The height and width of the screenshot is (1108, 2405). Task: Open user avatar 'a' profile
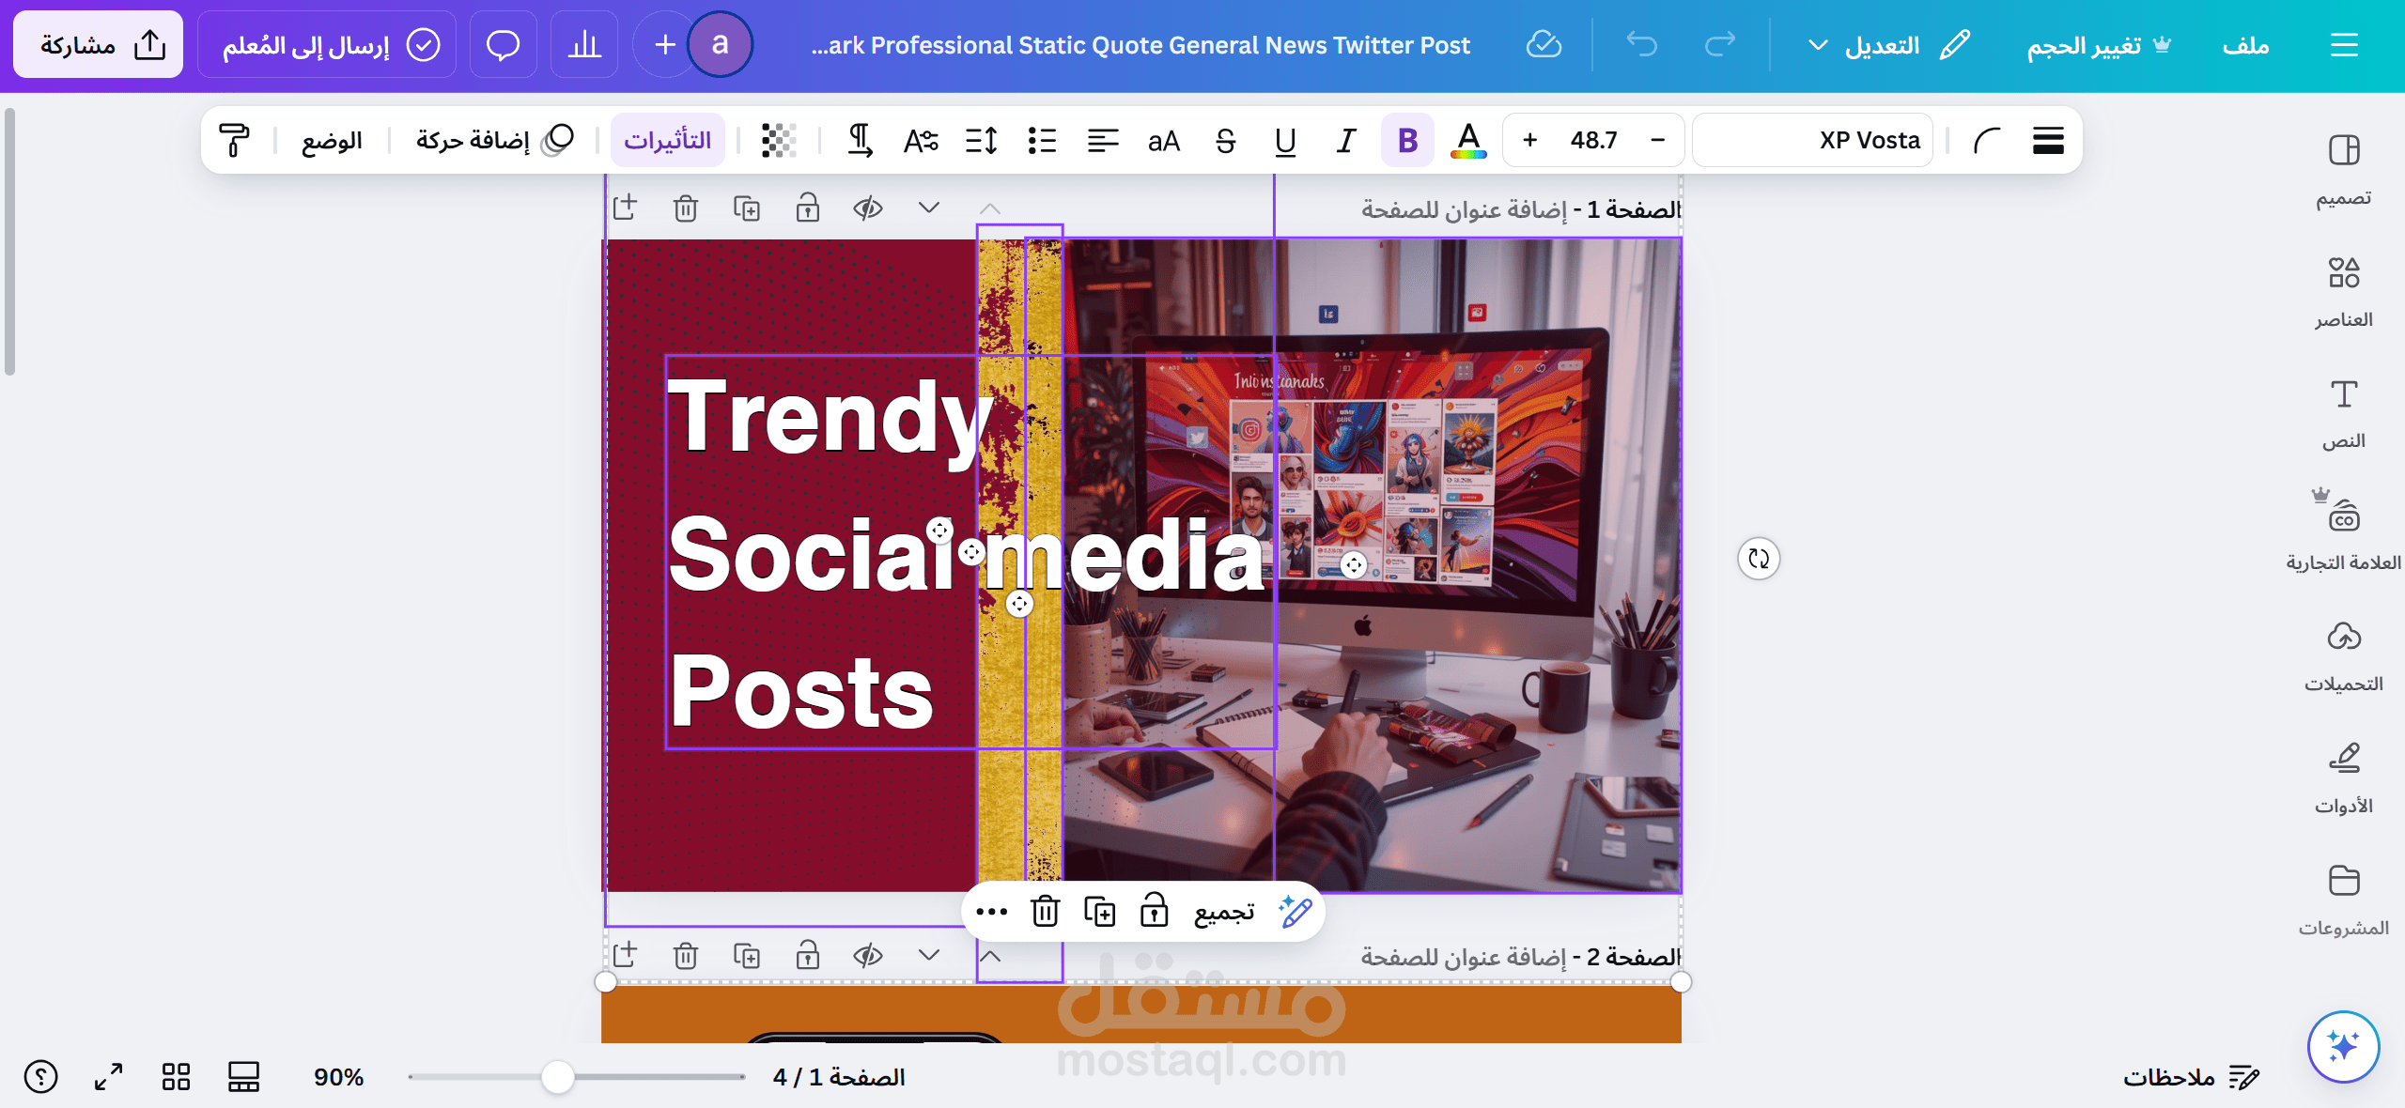coord(720,44)
